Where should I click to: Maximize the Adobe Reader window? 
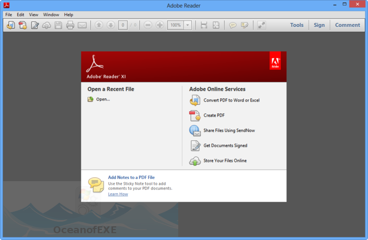[344, 4]
